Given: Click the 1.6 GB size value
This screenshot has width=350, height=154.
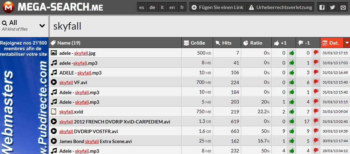Looking at the screenshot, I should point(205,132).
